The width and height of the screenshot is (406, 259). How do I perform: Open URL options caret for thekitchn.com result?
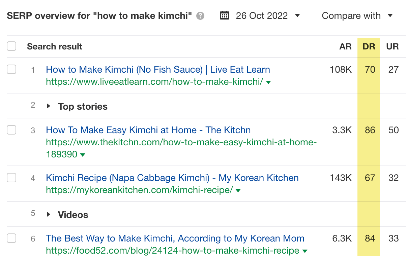(x=82, y=155)
